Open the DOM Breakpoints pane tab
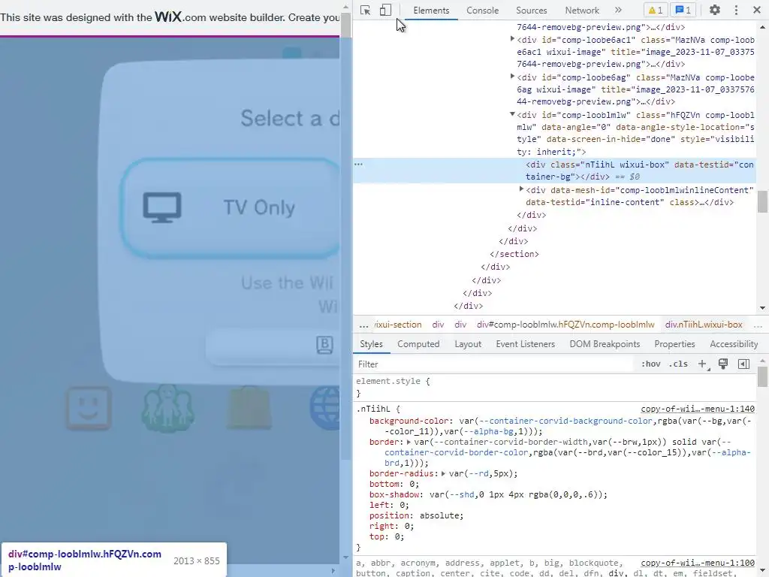The image size is (769, 577). click(x=605, y=344)
